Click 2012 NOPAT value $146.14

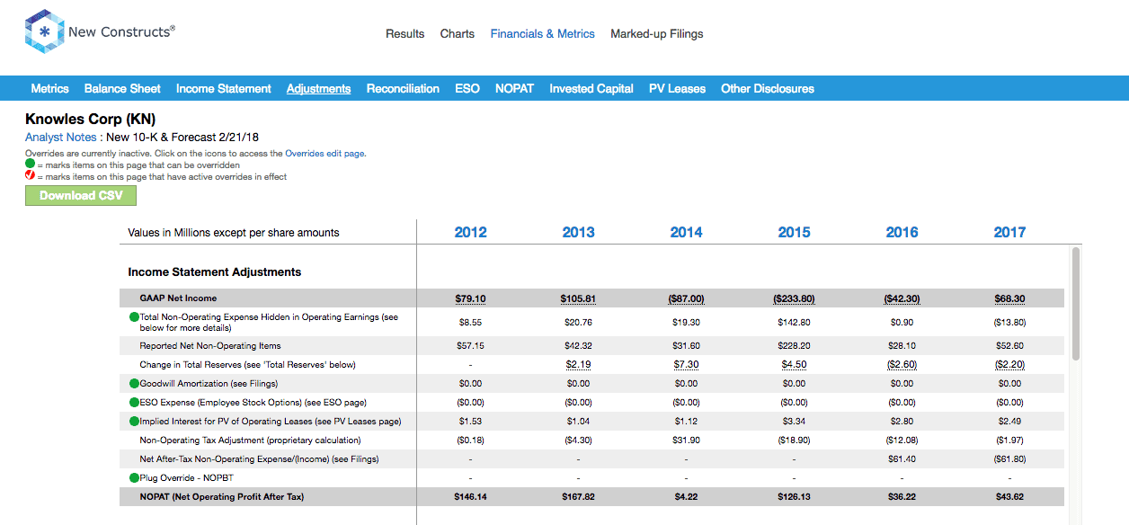(470, 497)
